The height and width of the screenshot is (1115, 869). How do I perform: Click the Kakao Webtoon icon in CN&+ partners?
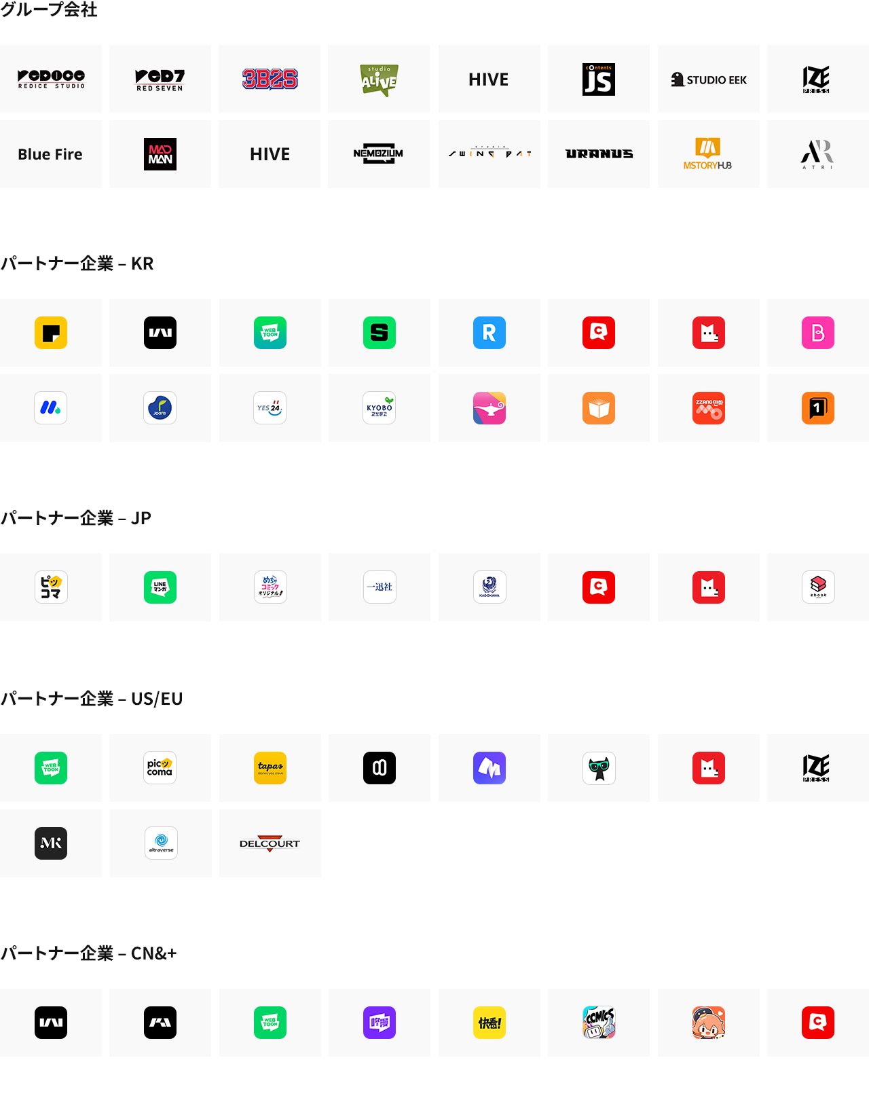[51, 1023]
